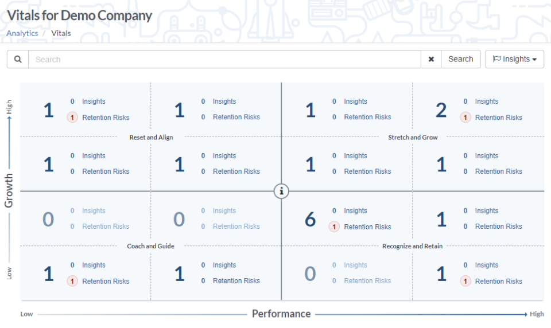The width and height of the screenshot is (551, 328).
Task: Click the caret arrow on the Insights dropdown
Action: pyautogui.click(x=534, y=60)
